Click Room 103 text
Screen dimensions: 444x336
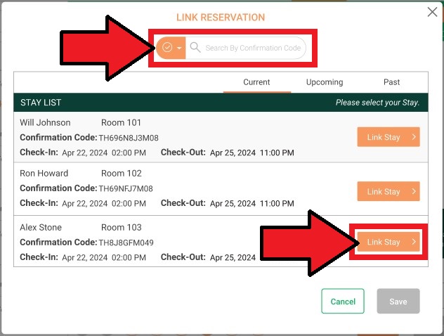(x=122, y=228)
